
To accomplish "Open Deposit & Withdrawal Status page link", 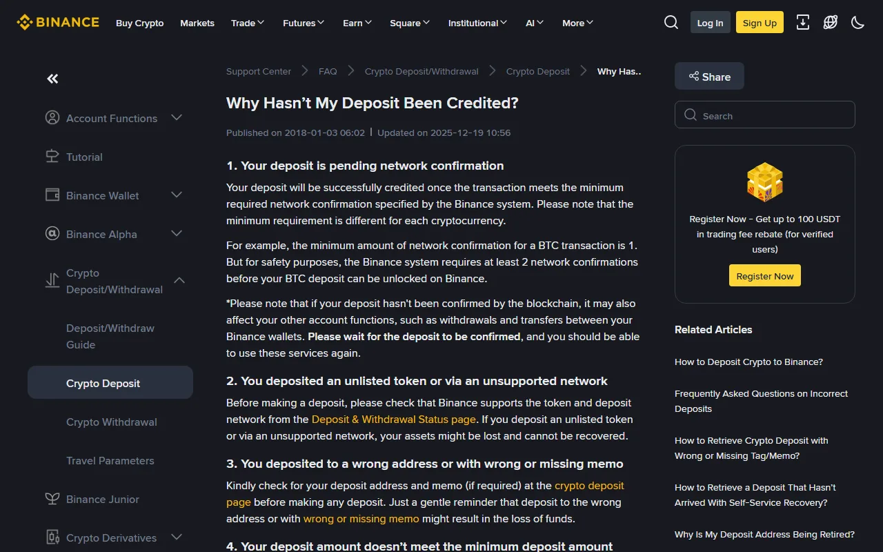I will [x=394, y=419].
